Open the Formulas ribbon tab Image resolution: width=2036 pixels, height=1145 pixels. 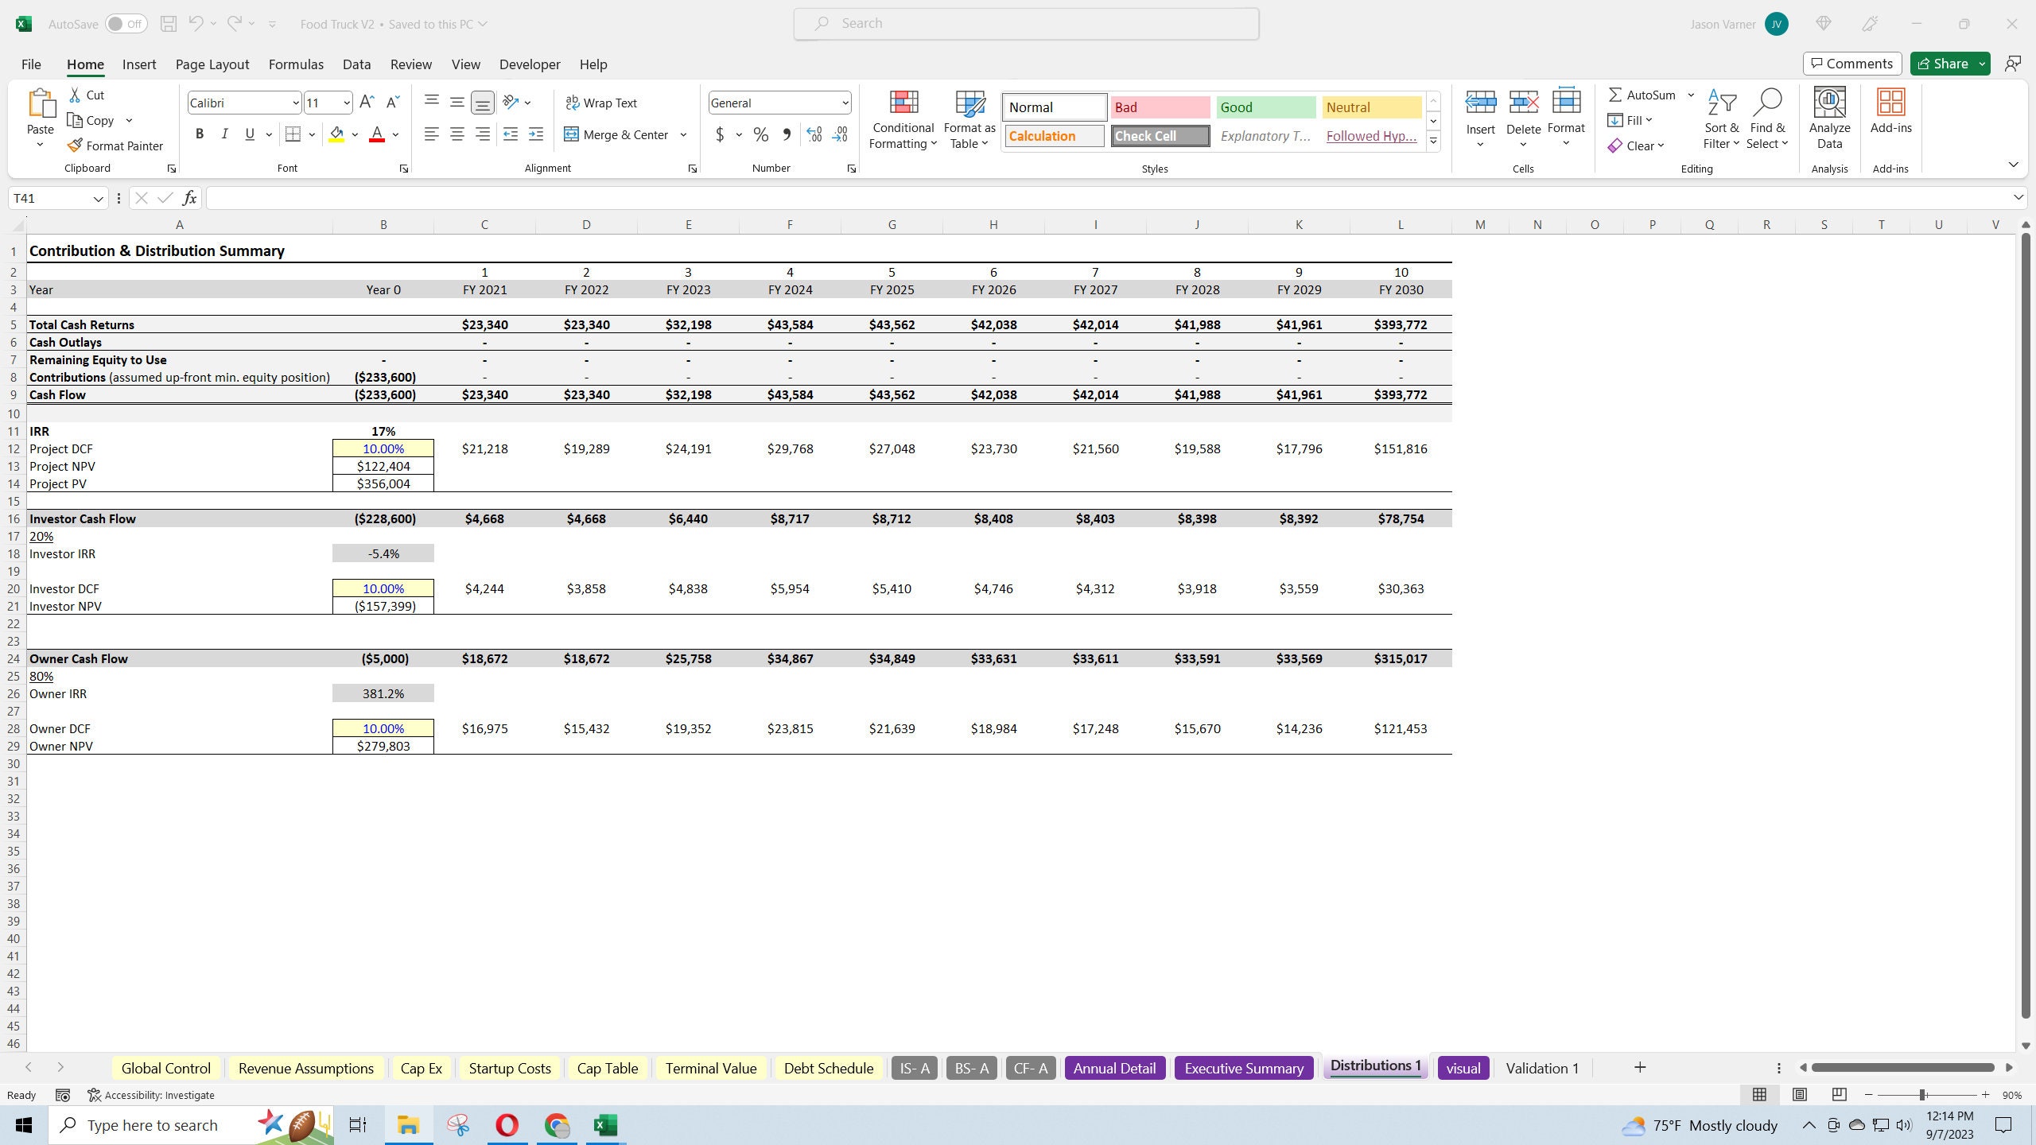pos(296,64)
